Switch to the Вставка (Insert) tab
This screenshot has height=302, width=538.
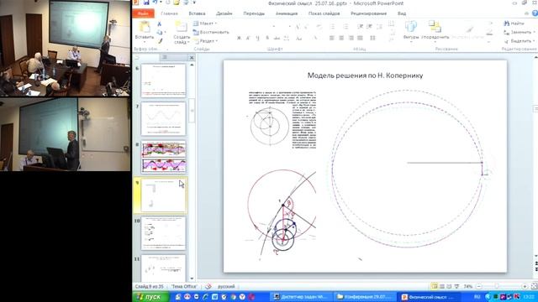tap(197, 13)
